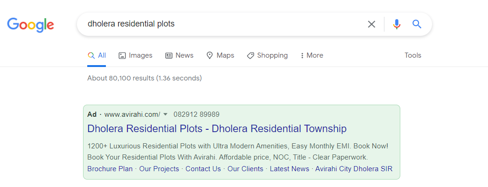Image resolution: width=488 pixels, height=187 pixels.
Task: Click the Google logo
Action: click(30, 25)
